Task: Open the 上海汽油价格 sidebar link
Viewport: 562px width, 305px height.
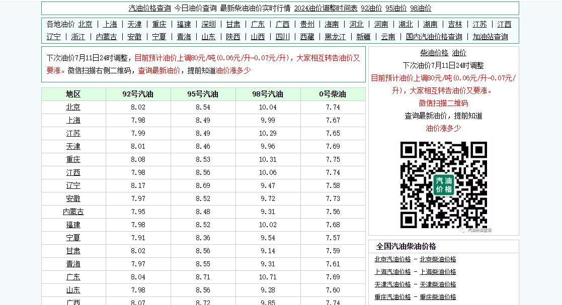Action: coord(392,272)
